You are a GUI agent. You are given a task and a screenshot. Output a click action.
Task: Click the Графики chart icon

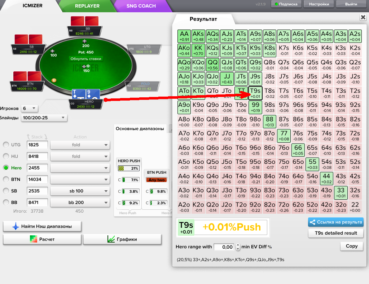pos(111,239)
